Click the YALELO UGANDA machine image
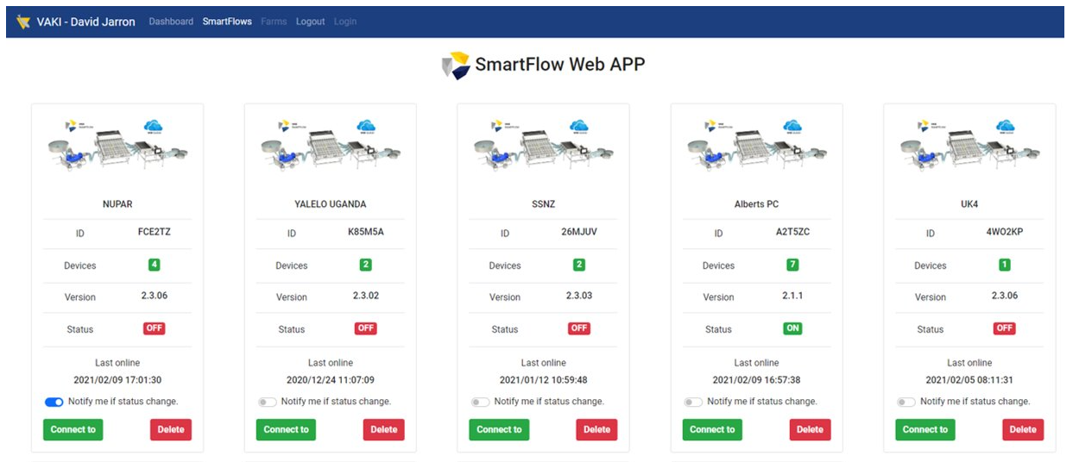The width and height of the screenshot is (1073, 462). 331,147
